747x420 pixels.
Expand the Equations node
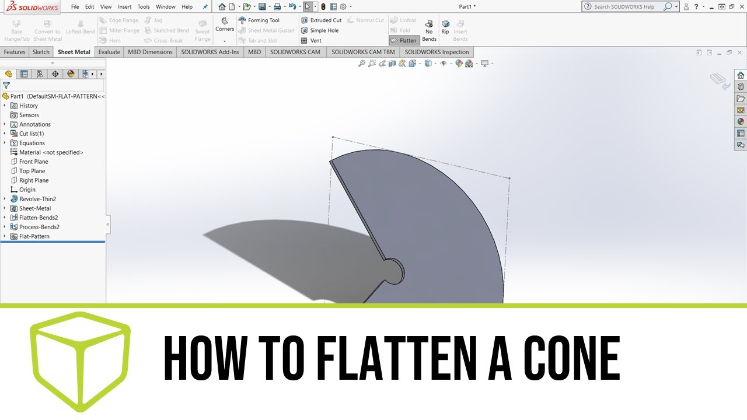[x=5, y=143]
